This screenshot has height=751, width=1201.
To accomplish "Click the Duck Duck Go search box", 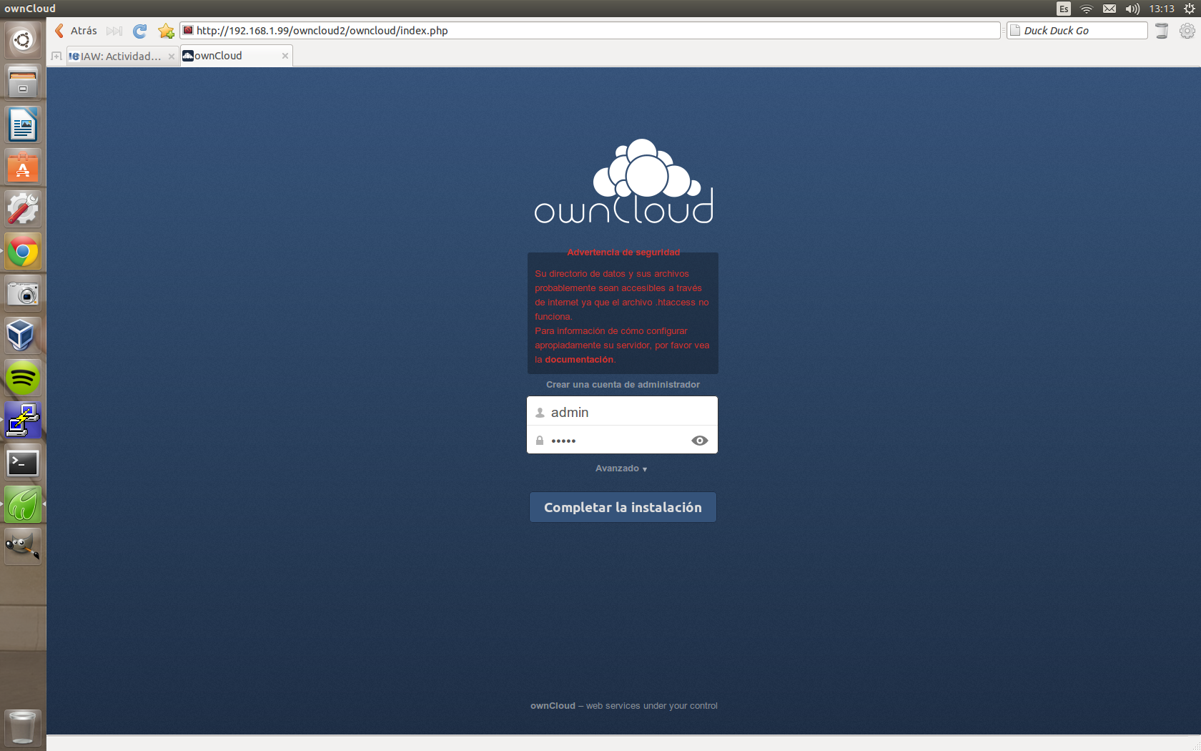I will click(1079, 31).
